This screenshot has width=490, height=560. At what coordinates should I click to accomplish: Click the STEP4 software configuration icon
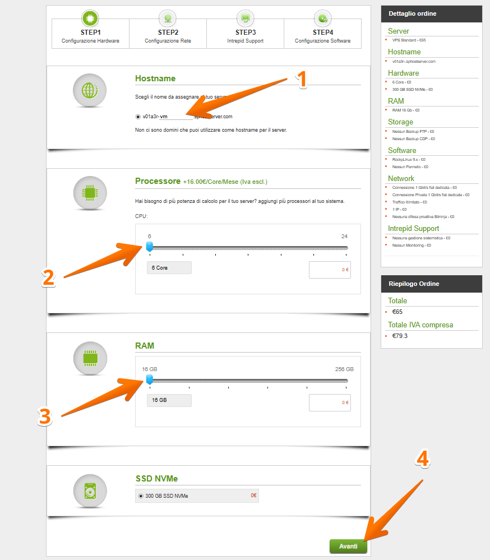click(x=322, y=18)
